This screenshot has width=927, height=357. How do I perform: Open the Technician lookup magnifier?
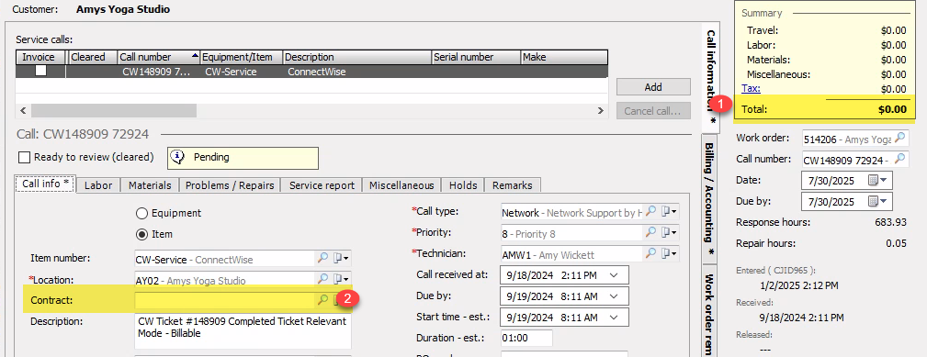pos(650,253)
